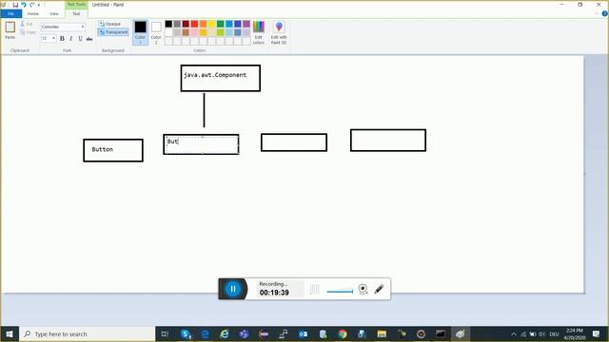Image resolution: width=609 pixels, height=342 pixels.
Task: Open the Edit colors dialog
Action: point(259,32)
